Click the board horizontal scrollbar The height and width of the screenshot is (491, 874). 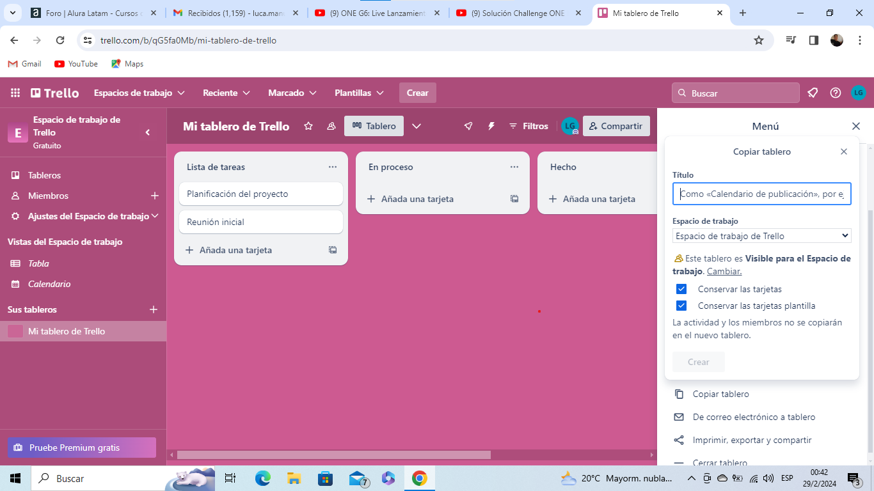(x=333, y=455)
